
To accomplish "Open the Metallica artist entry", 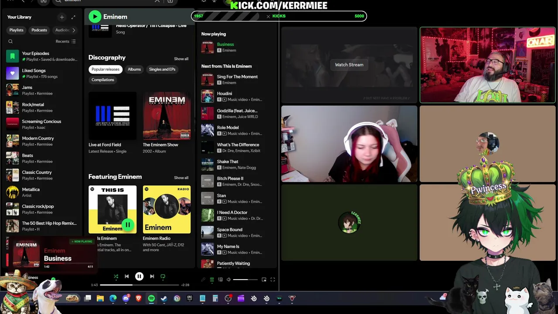I will [x=43, y=192].
